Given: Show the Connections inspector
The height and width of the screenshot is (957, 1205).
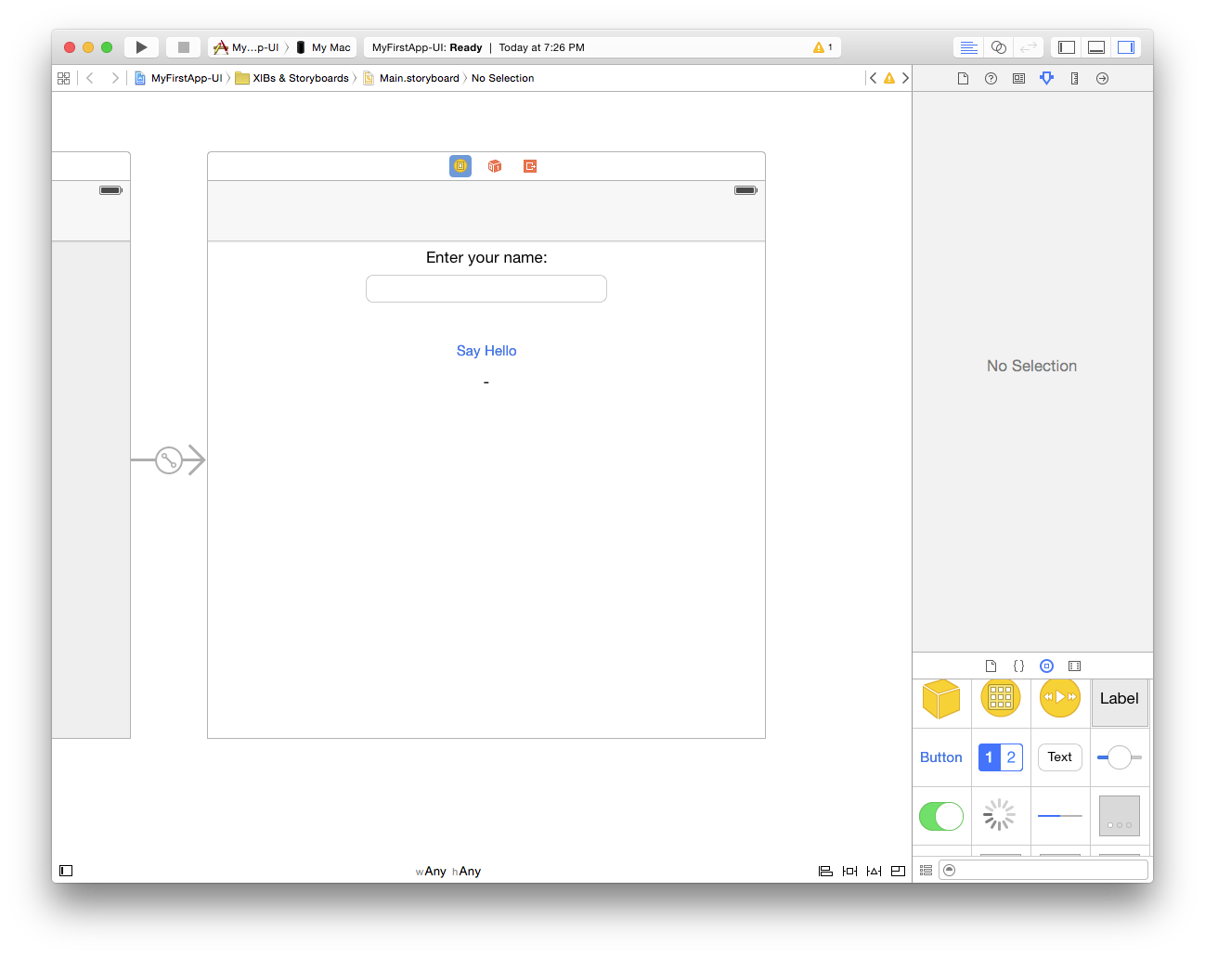Looking at the screenshot, I should click(x=1102, y=78).
